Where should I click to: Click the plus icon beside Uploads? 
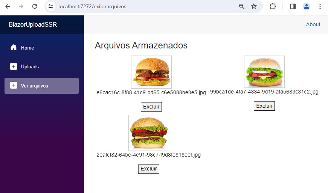pyautogui.click(x=14, y=66)
